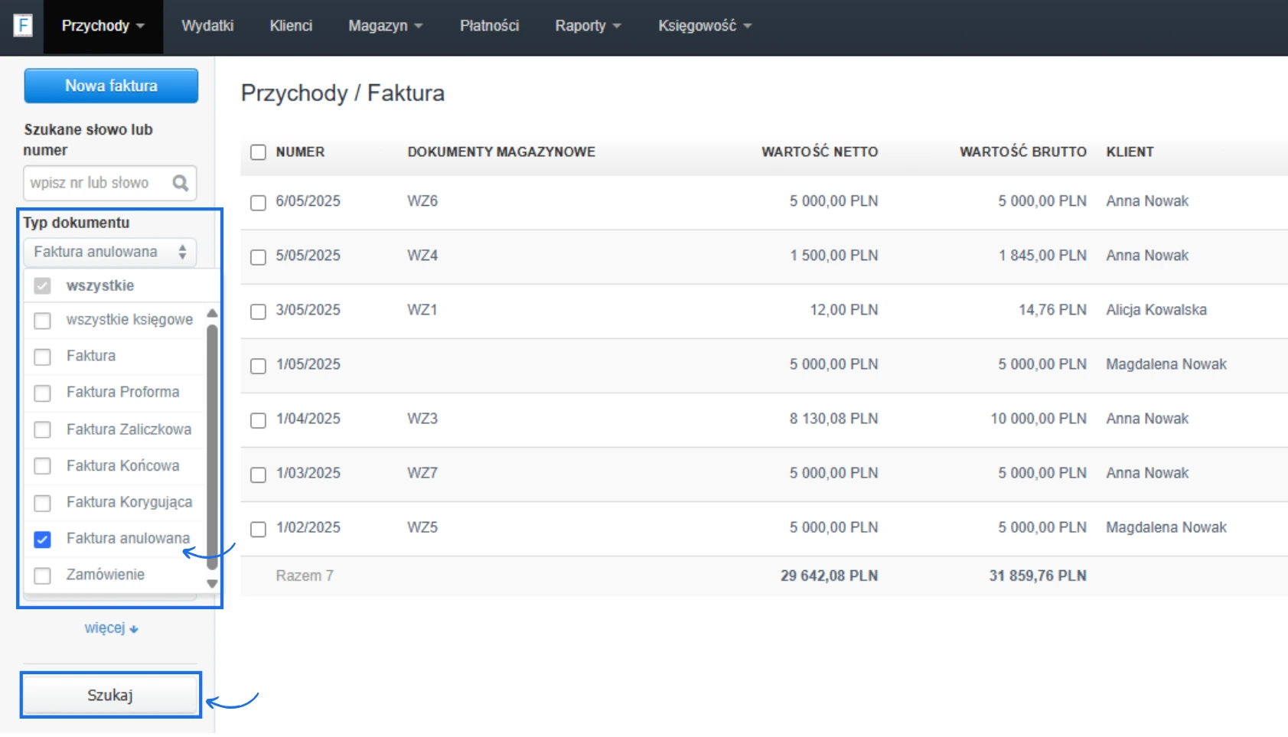The height and width of the screenshot is (737, 1288).
Task: Go to the Wydatki section
Action: point(207,26)
